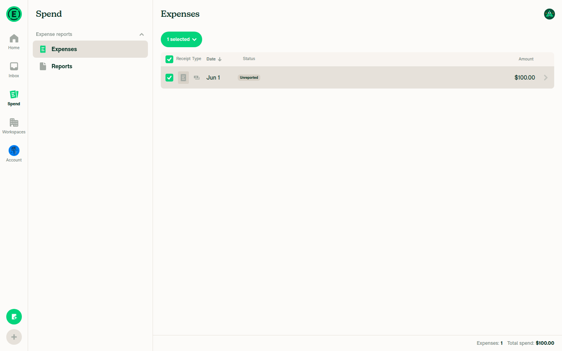Open the 1 selected dropdown
562x351 pixels.
(181, 39)
